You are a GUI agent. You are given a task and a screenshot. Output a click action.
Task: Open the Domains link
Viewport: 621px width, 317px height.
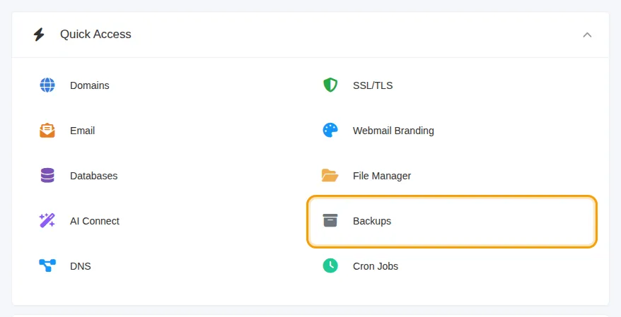(x=90, y=85)
